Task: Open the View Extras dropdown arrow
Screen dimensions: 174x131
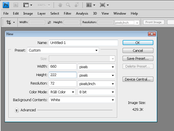Action: [31, 5]
